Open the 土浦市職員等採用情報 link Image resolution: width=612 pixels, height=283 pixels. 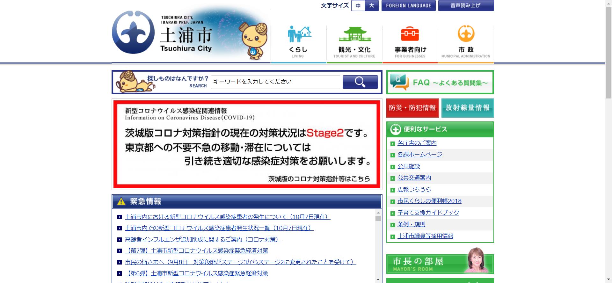[x=425, y=236]
